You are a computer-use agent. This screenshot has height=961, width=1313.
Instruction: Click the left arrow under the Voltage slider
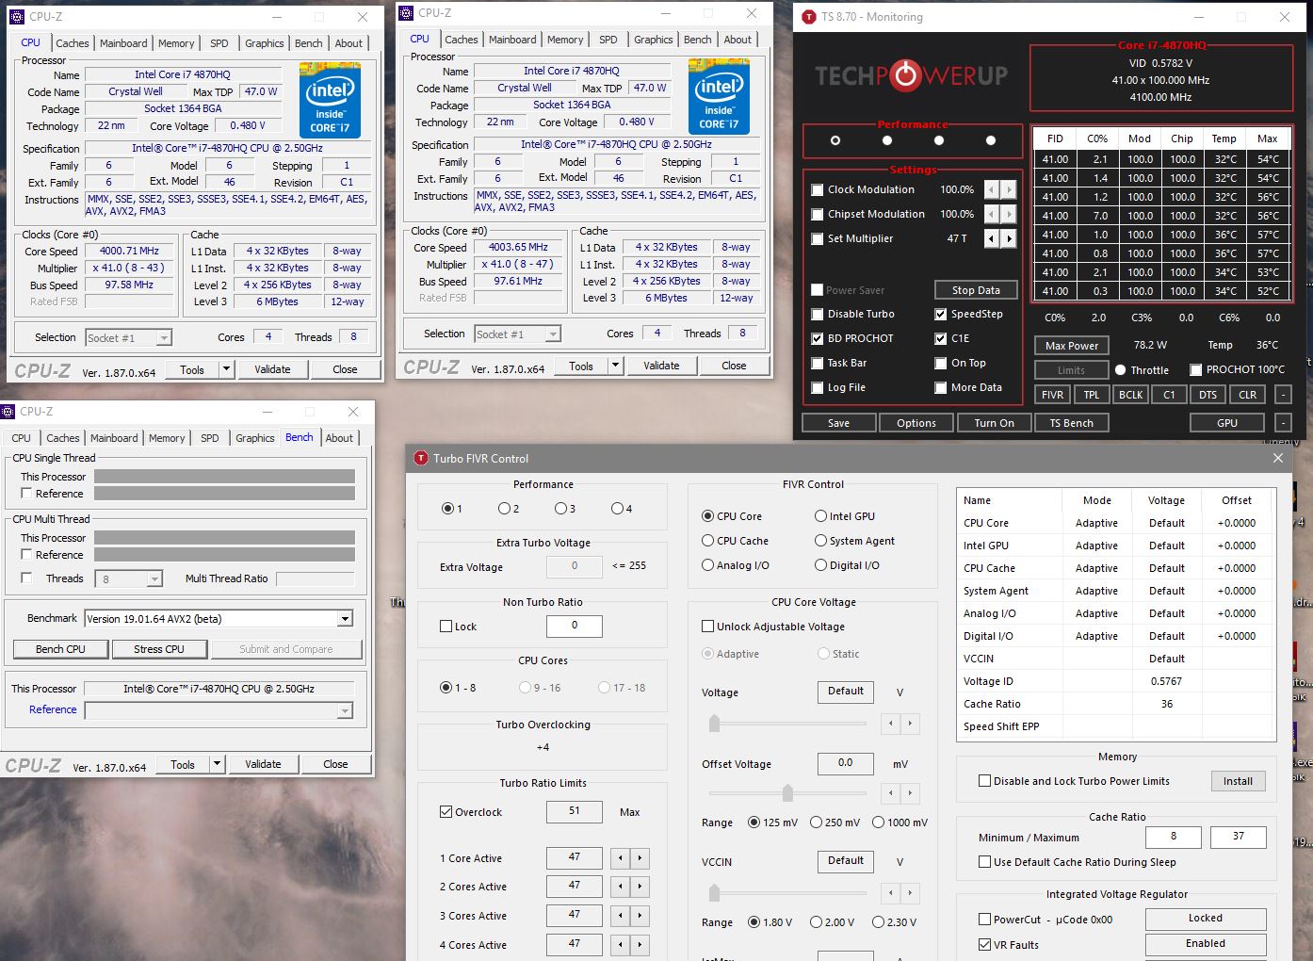point(890,724)
